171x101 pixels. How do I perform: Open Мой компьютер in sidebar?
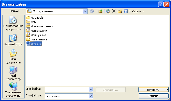pos(13,73)
